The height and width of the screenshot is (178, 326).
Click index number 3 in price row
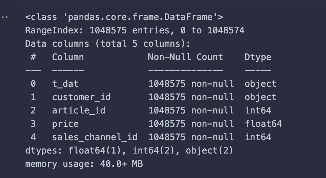[33, 123]
